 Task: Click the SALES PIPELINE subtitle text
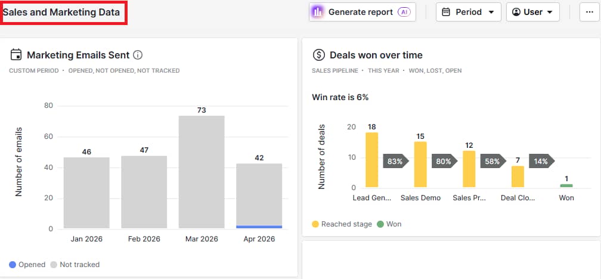point(335,71)
